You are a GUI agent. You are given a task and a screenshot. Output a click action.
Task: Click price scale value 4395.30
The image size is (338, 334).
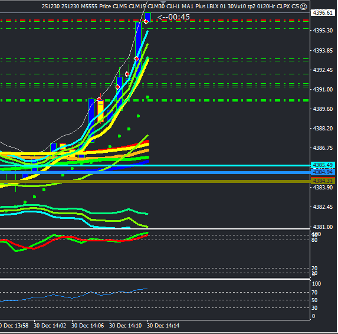323,31
